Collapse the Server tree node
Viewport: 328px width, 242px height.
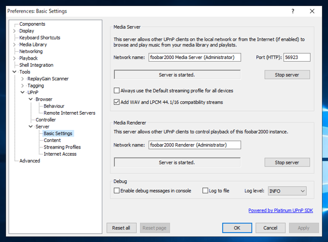[31, 126]
